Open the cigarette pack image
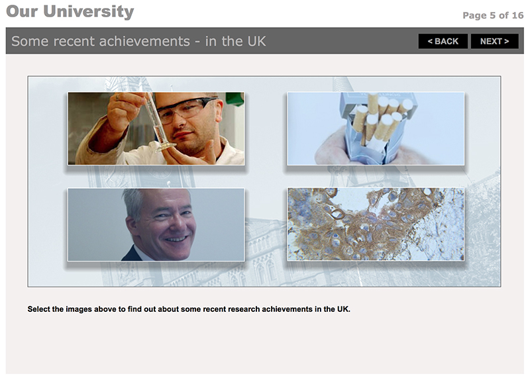530x380 pixels. pos(376,128)
